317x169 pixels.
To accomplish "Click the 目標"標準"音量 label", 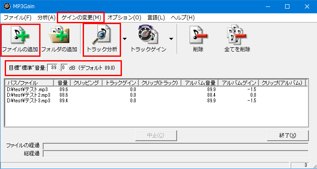I will click(28, 68).
